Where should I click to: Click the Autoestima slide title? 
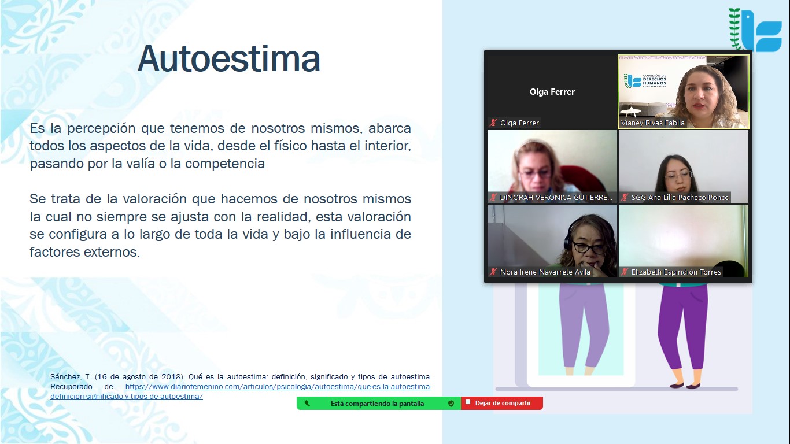coord(229,58)
